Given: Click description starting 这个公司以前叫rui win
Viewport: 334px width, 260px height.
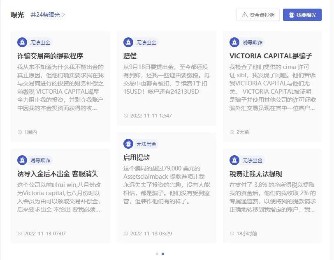Looking at the screenshot, I should click(59, 197).
